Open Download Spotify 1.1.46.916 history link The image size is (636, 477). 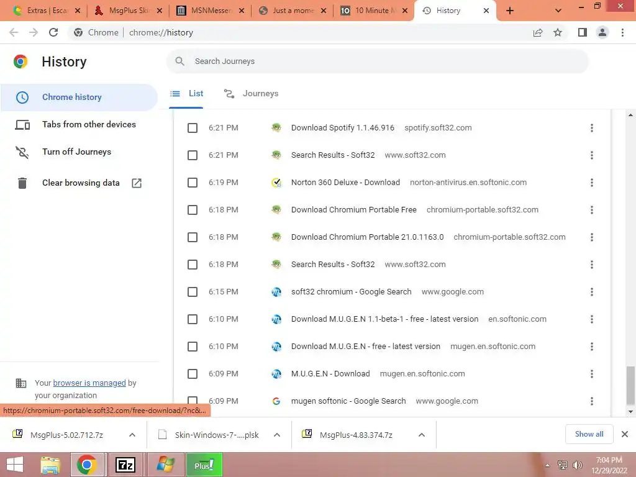click(x=343, y=128)
